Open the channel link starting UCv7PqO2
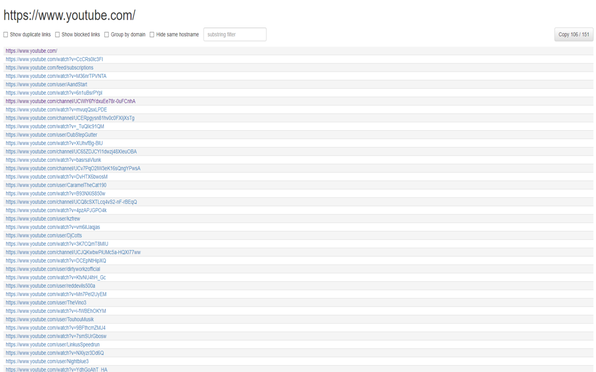596x372 pixels. coord(73,168)
